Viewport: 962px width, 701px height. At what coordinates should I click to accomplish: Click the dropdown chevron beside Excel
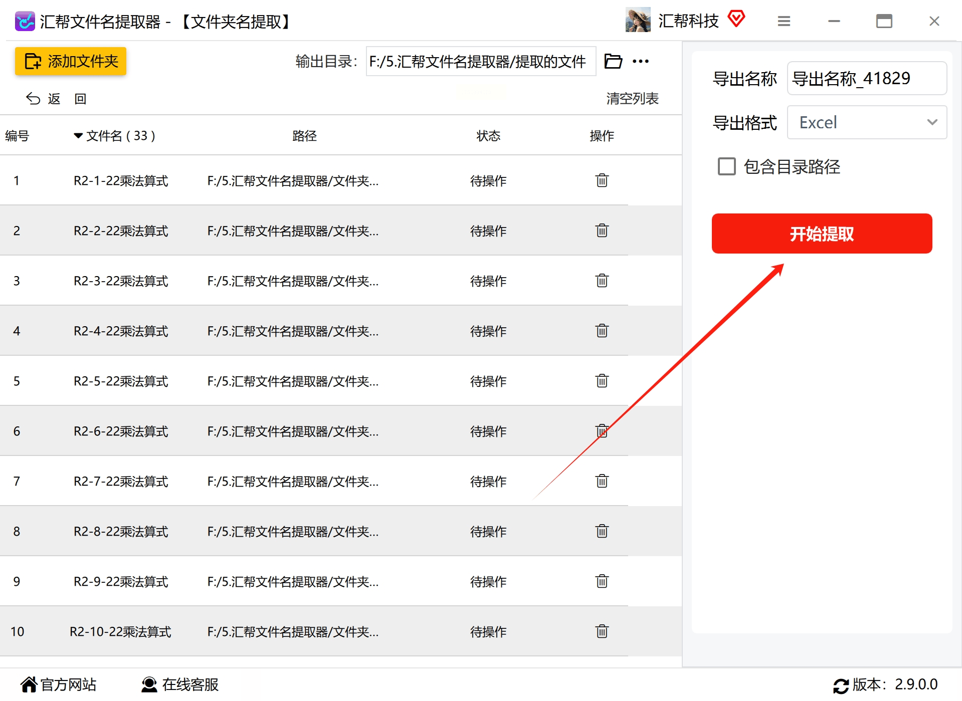(932, 122)
